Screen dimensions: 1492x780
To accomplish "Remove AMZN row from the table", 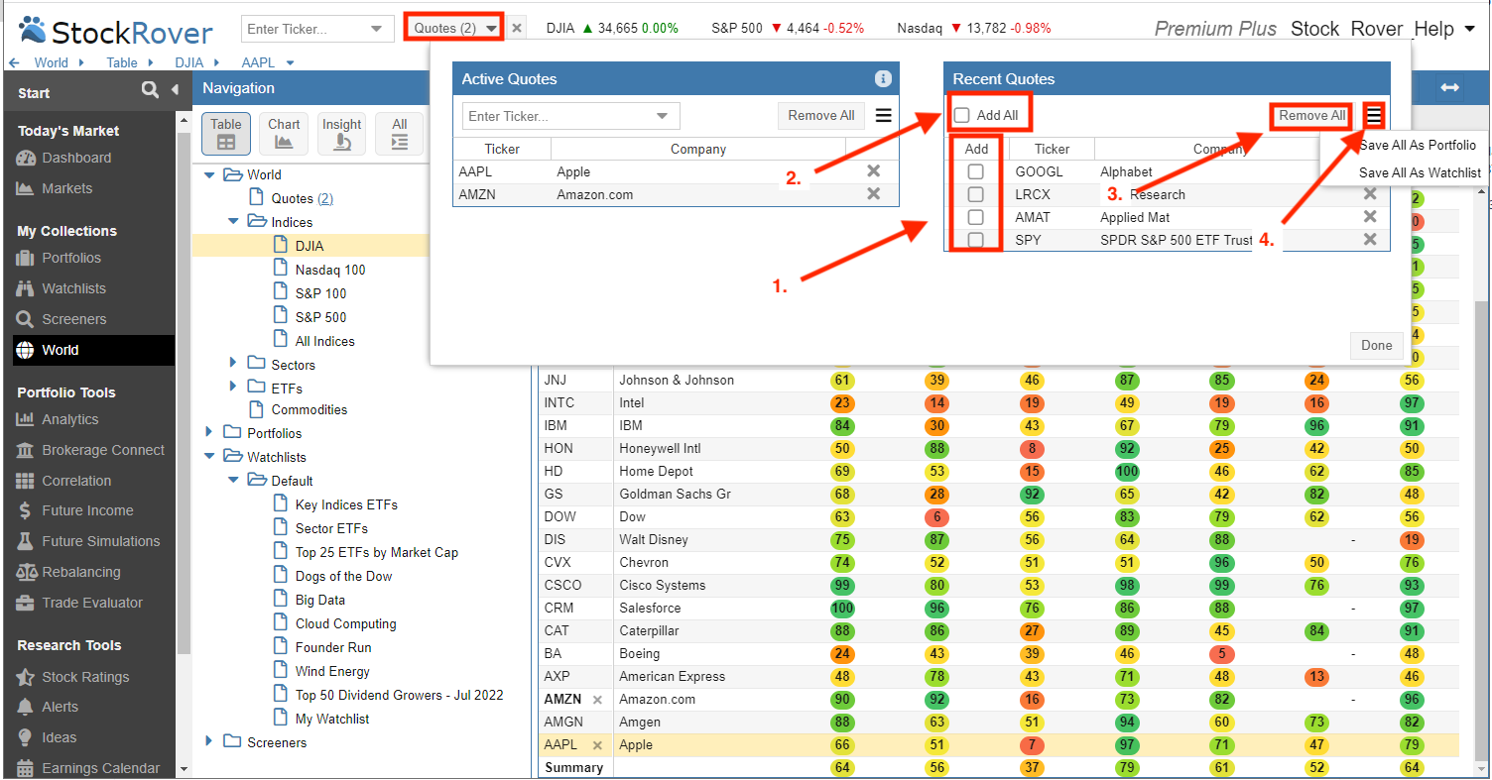I will pyautogui.click(x=597, y=700).
